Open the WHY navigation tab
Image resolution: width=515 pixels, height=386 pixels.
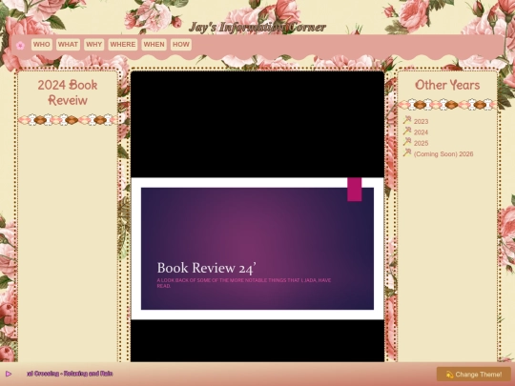click(x=93, y=44)
